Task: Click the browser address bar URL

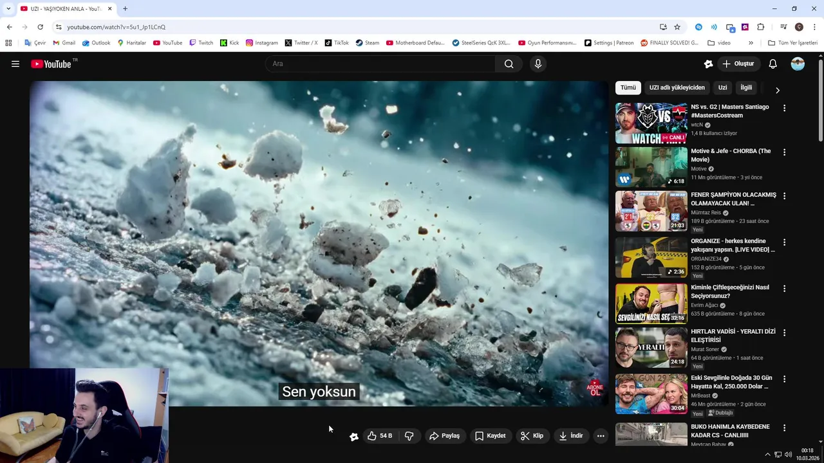Action: [x=117, y=27]
